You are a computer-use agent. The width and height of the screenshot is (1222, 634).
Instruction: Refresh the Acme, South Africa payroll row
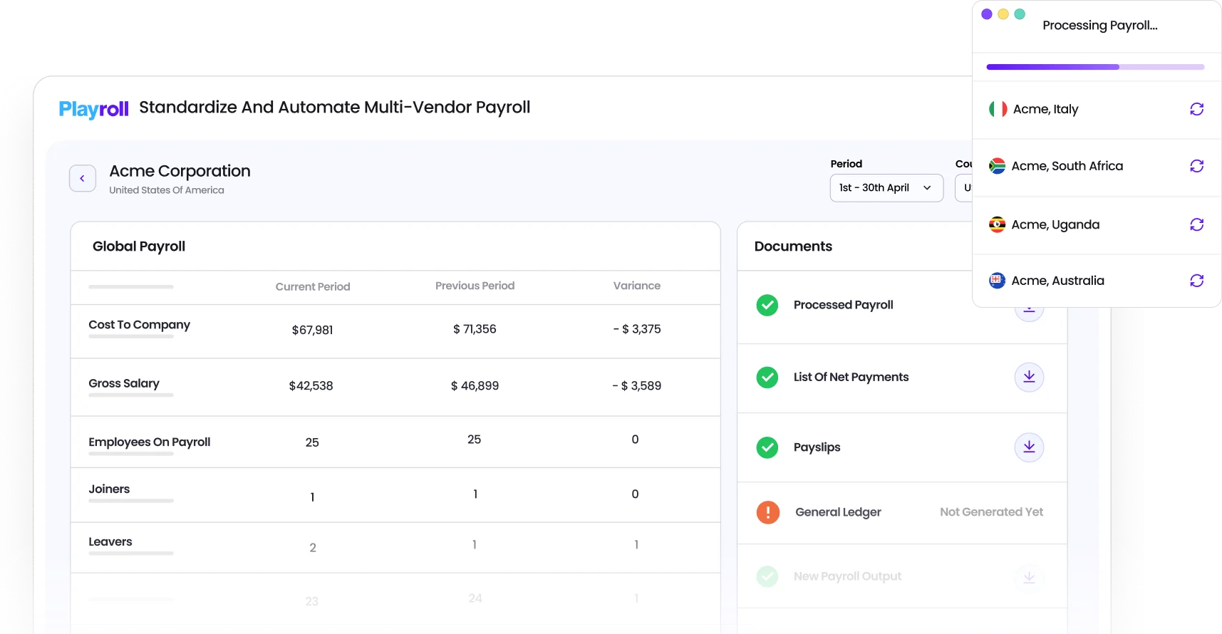[x=1196, y=166]
